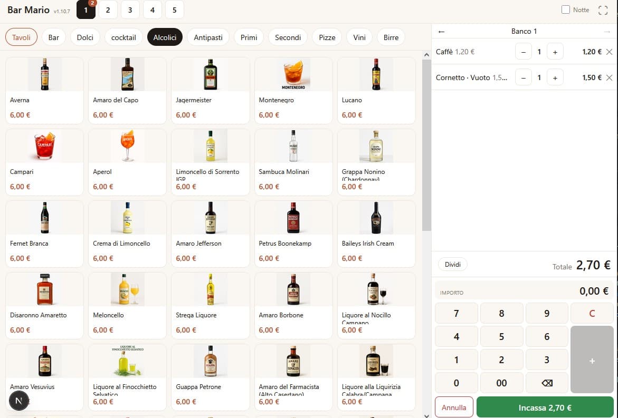Viewport: 618px width, 418px height.
Task: Add Amaro Borbone to the order
Action: click(x=293, y=305)
